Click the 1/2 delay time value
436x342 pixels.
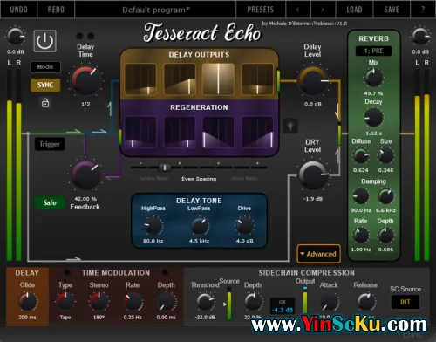85,104
